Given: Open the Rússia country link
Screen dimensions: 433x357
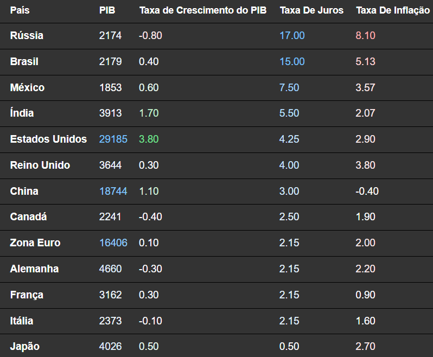Looking at the screenshot, I should click(27, 36).
